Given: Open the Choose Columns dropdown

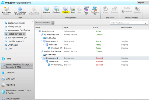Looking at the screenshot, I should (x=45, y=23).
